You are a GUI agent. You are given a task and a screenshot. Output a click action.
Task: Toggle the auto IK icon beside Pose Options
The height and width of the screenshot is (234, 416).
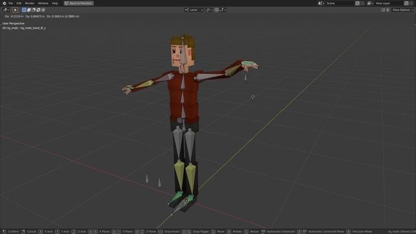[x=387, y=10]
